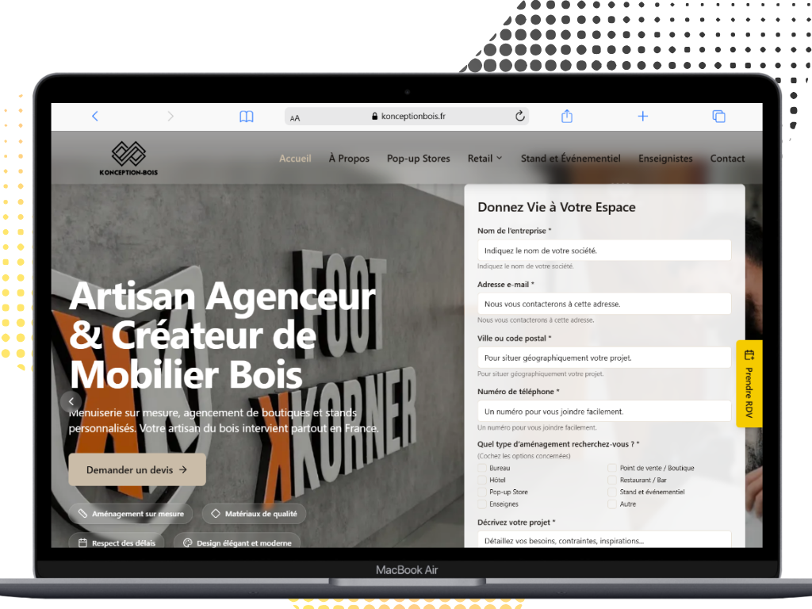Click the browser back arrow
Image resolution: width=812 pixels, height=609 pixels.
click(95, 117)
